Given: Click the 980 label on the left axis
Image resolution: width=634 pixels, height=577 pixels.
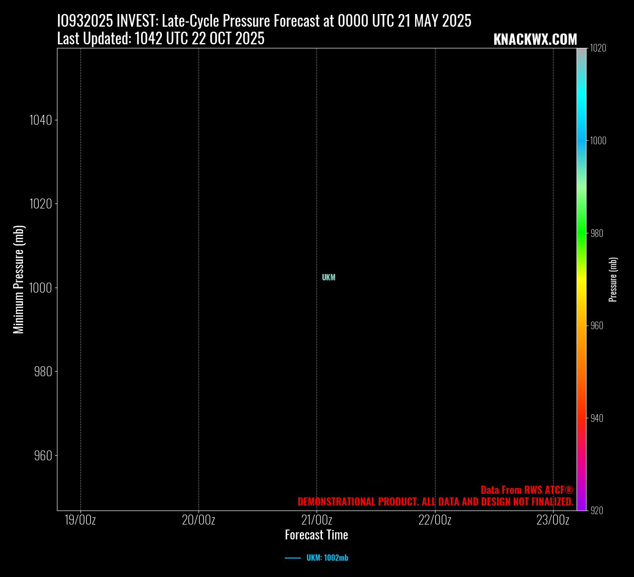Looking at the screenshot, I should tap(43, 372).
